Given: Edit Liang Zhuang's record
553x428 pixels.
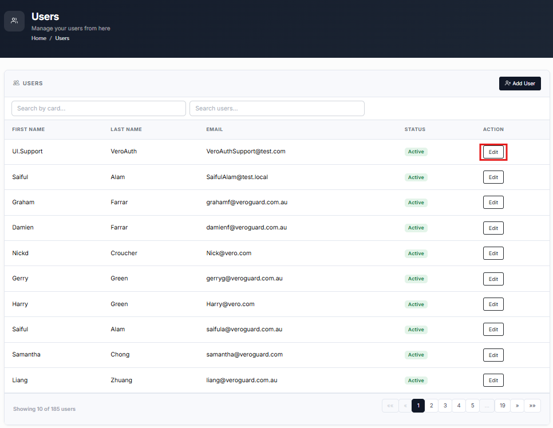Looking at the screenshot, I should pyautogui.click(x=493, y=381).
